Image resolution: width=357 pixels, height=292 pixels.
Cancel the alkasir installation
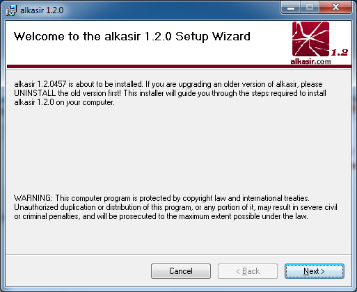(181, 271)
